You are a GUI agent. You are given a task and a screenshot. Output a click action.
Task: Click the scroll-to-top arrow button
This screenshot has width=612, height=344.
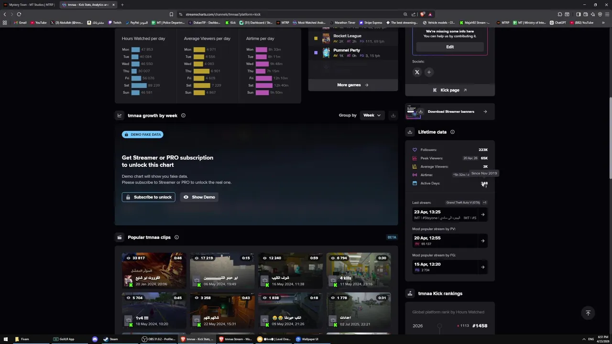click(x=588, y=313)
